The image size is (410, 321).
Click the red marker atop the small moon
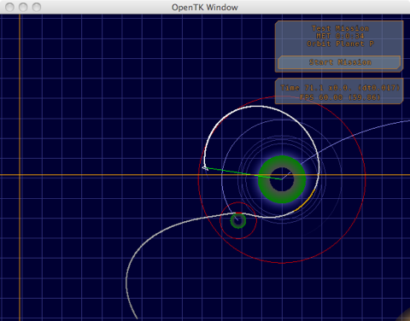point(238,213)
